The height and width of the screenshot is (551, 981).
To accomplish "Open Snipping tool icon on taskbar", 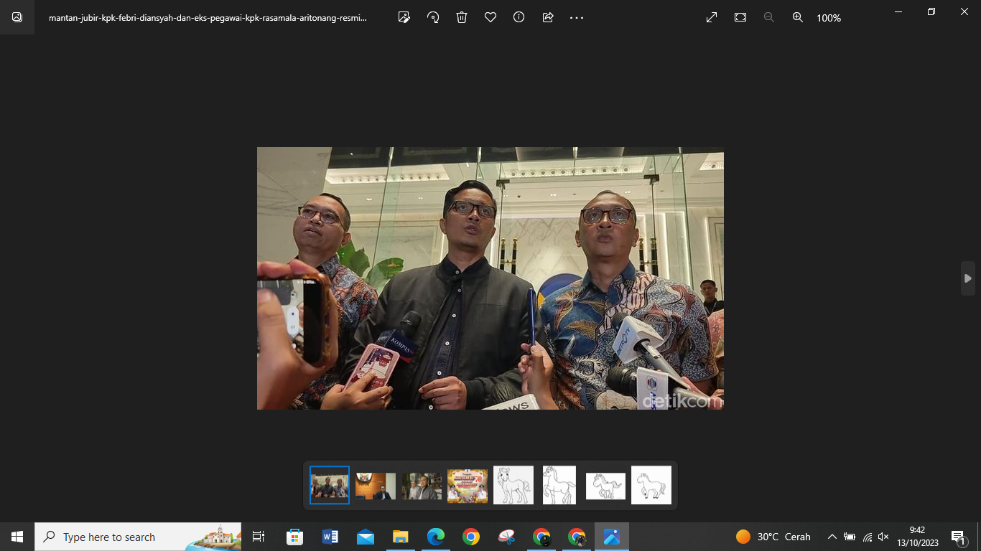I will [x=506, y=537].
